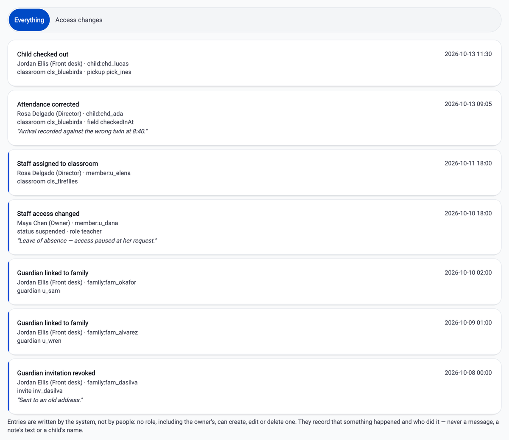Click the 'Guardian invitation revoked' title
The height and width of the screenshot is (440, 509).
(56, 374)
